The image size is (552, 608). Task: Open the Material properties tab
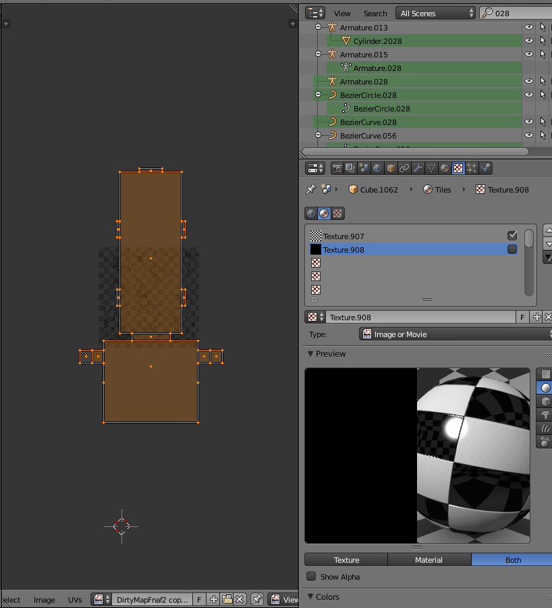pos(443,168)
